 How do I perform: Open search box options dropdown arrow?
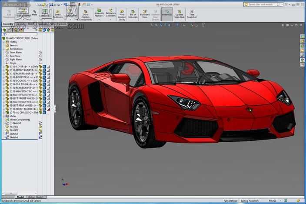tap(282, 4)
